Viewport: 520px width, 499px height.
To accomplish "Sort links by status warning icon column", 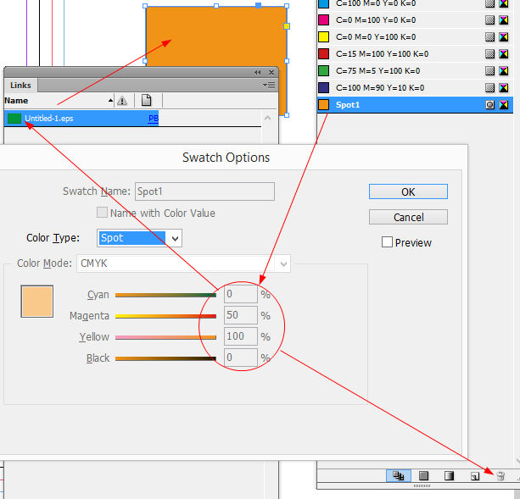I will tap(122, 100).
